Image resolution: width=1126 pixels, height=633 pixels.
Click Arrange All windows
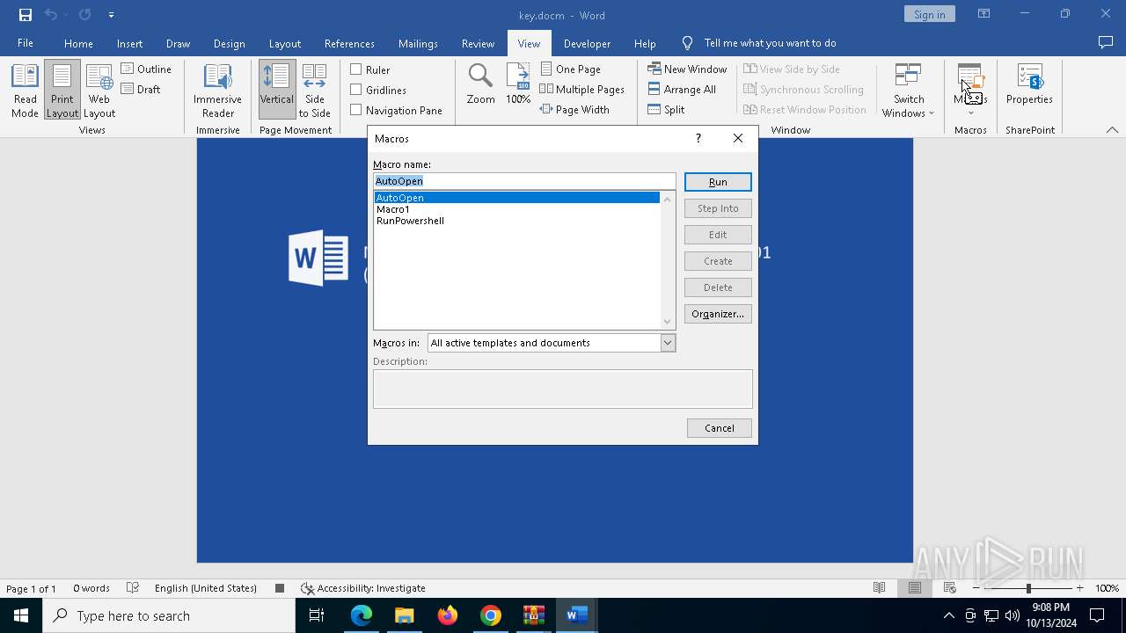[x=682, y=89]
